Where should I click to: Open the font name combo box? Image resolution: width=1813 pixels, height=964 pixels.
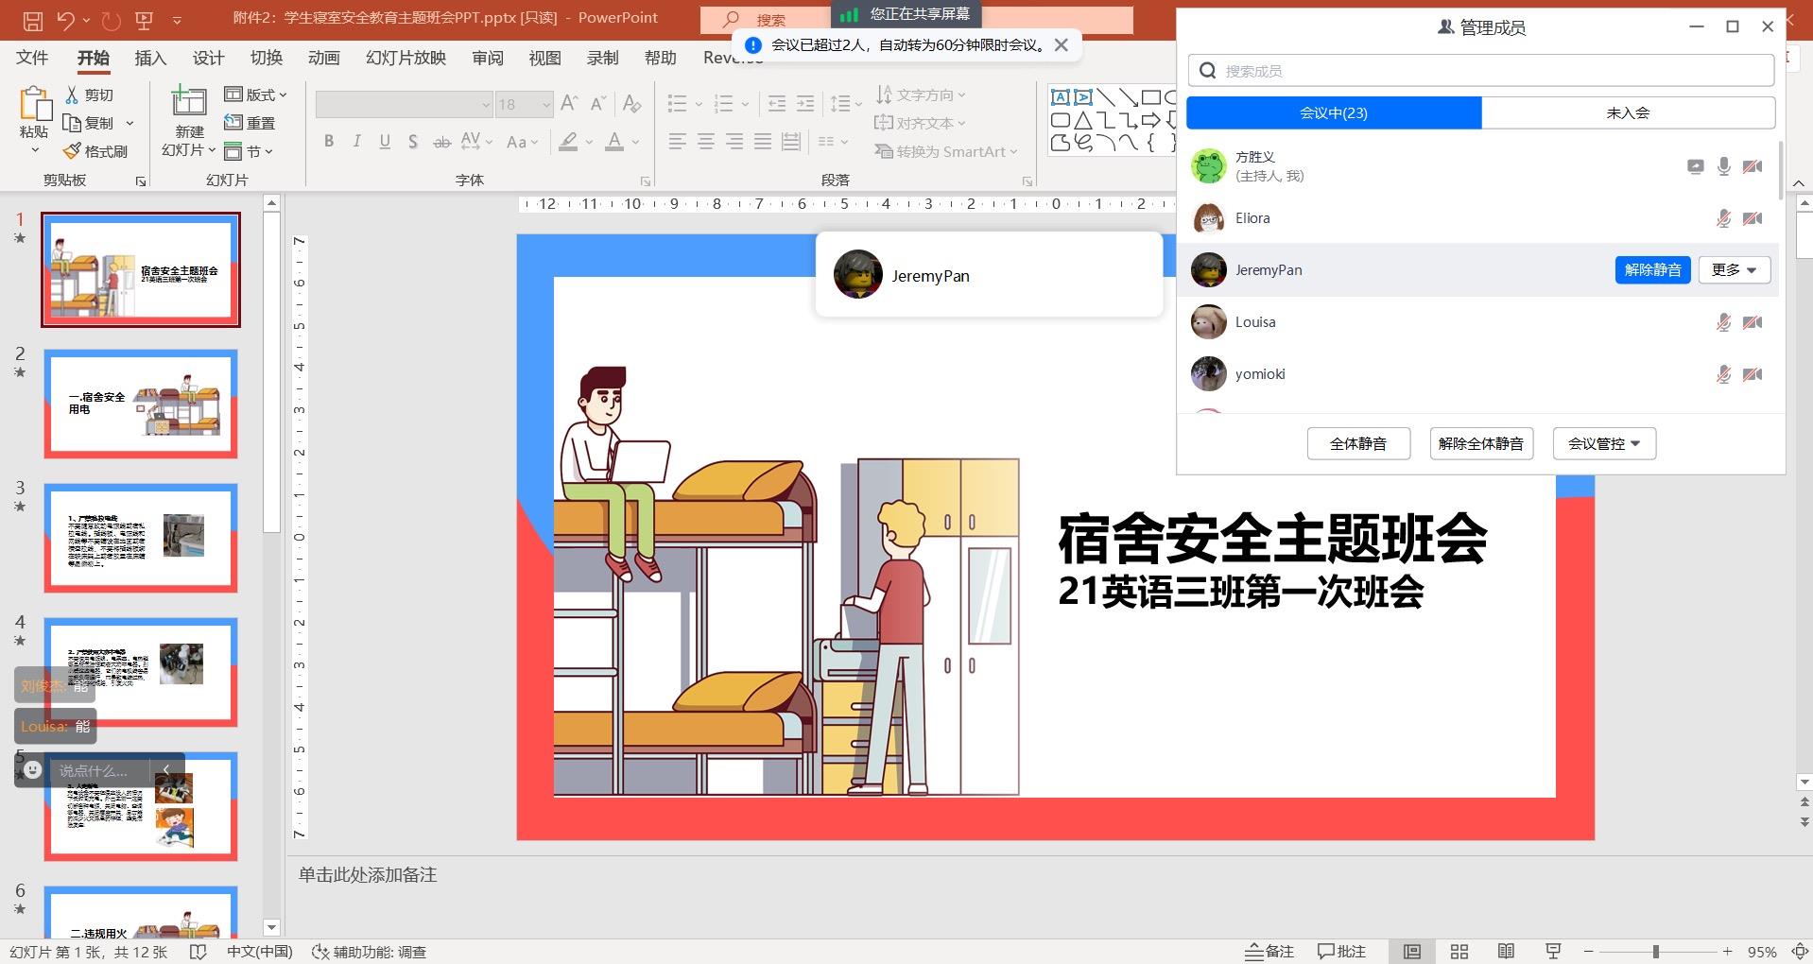(404, 104)
